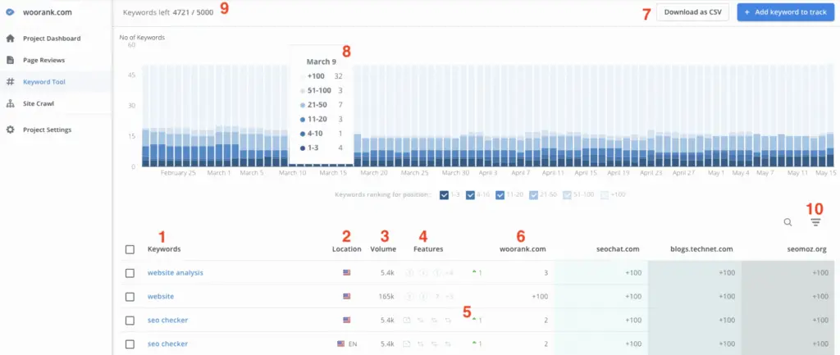840x355 pixels.
Task: Open the table filter icon
Action: coord(815,222)
